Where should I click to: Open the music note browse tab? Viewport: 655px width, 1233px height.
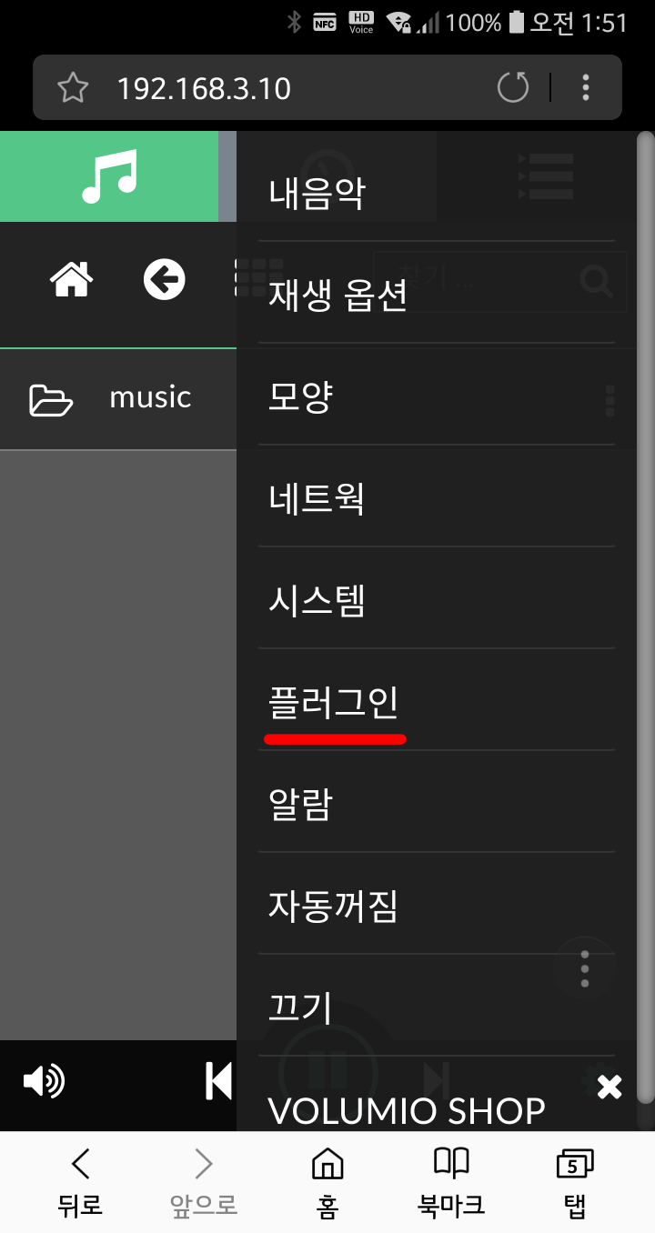click(x=109, y=176)
